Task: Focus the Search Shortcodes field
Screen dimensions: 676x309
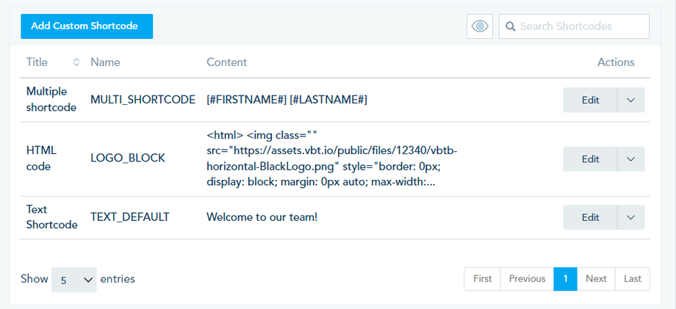Action: click(580, 26)
